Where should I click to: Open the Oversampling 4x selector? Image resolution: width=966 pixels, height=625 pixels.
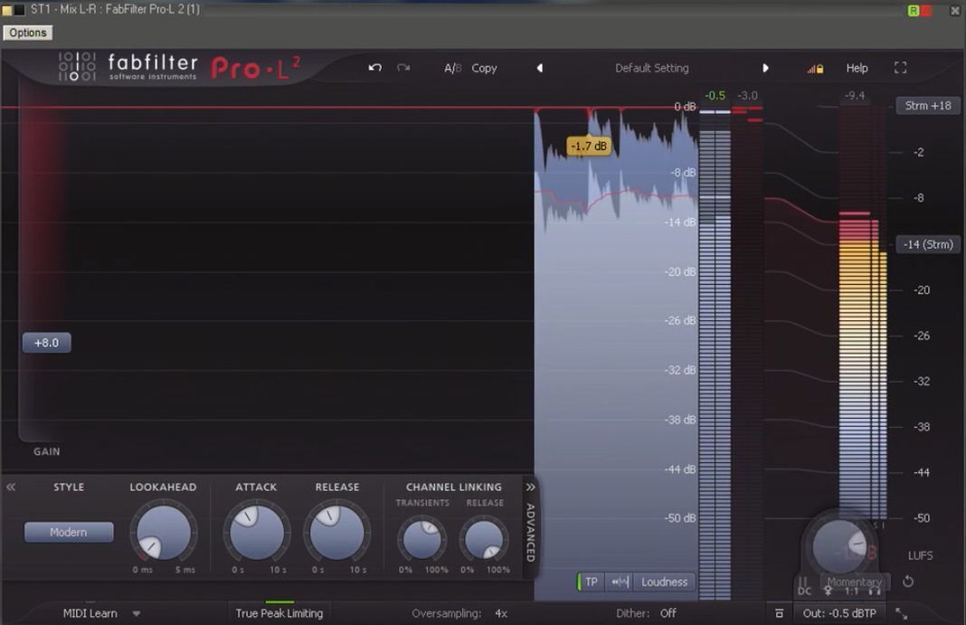tap(500, 613)
